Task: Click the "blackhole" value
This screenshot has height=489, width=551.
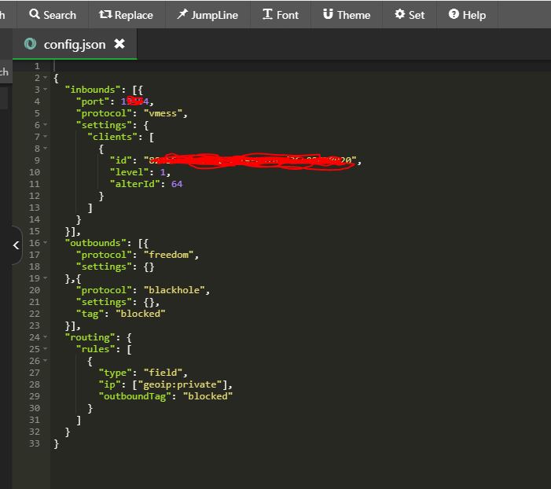Action: [x=174, y=290]
